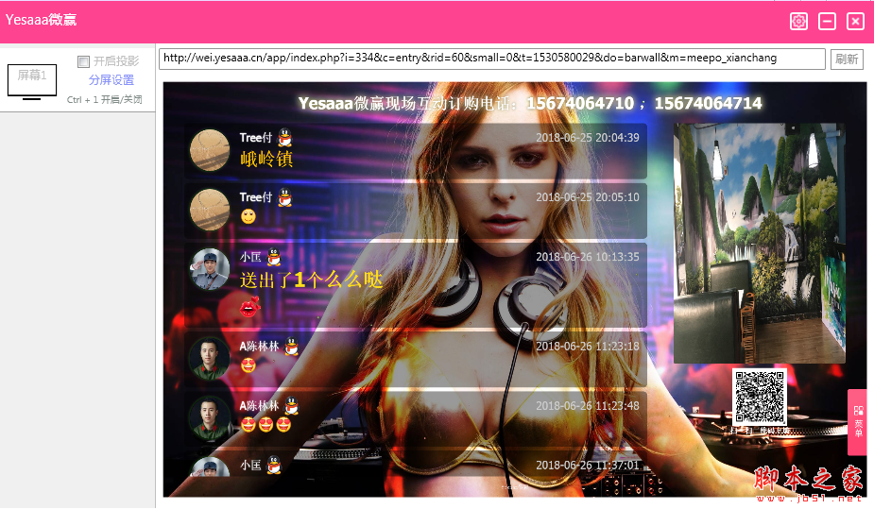The image size is (874, 509).
Task: Click Tree付 avatar on the 20:05:10 message
Action: (210, 210)
